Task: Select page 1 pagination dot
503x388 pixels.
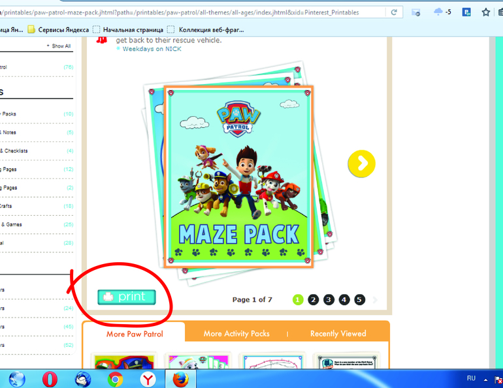Action: (x=298, y=299)
